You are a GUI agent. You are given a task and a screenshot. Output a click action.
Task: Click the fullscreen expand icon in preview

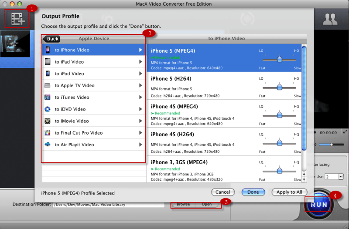point(345,132)
